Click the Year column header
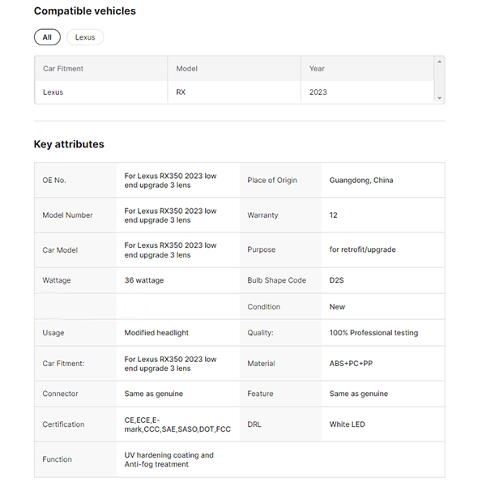 point(317,69)
